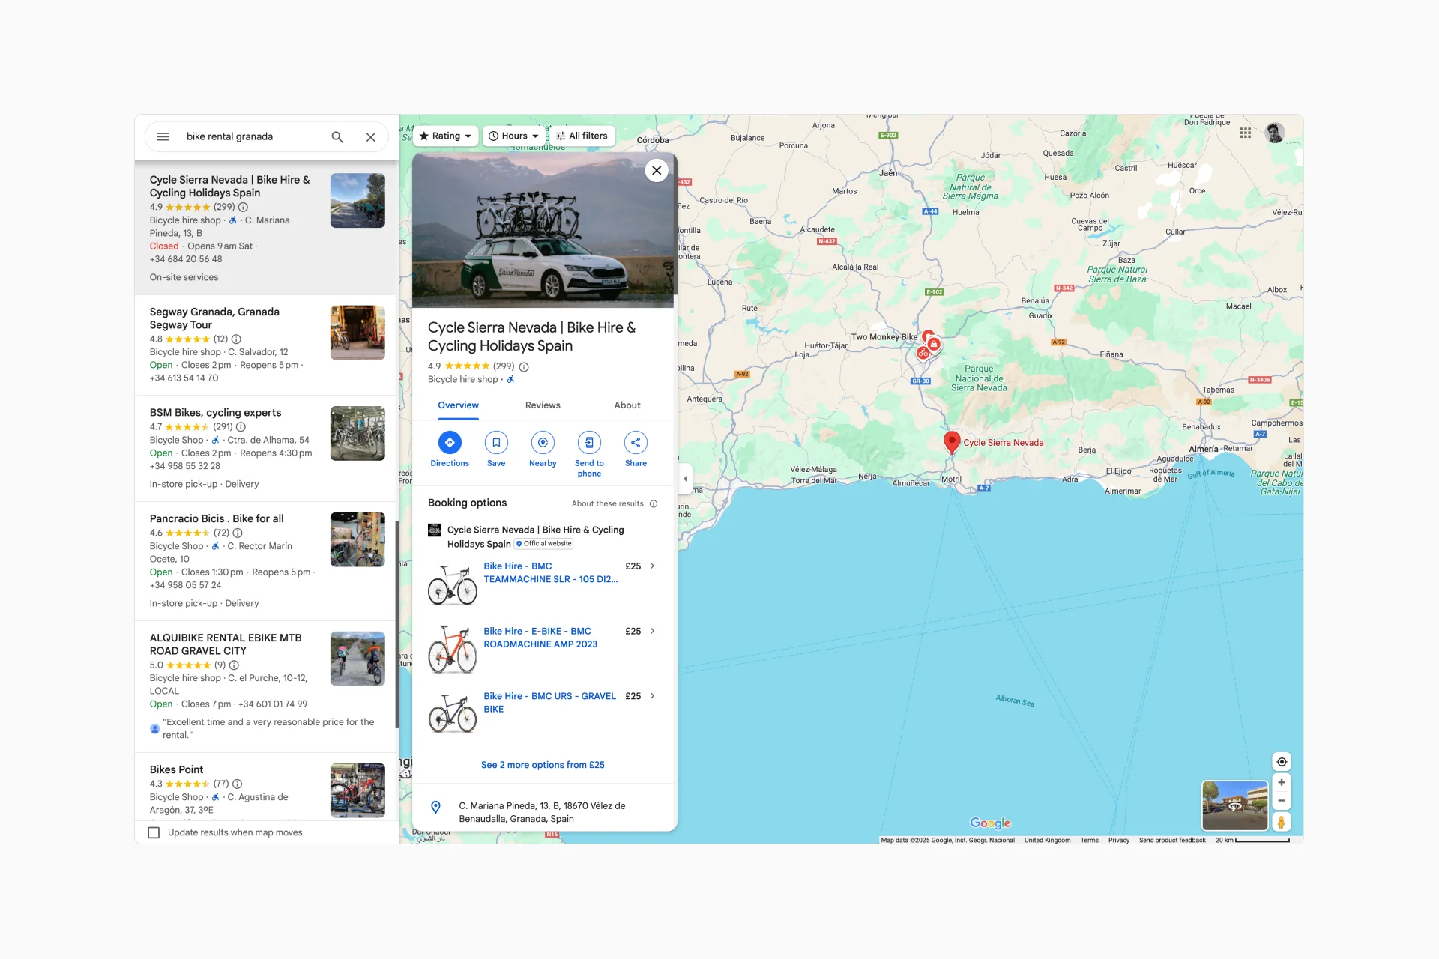Open Bikes Point result

coord(266,787)
